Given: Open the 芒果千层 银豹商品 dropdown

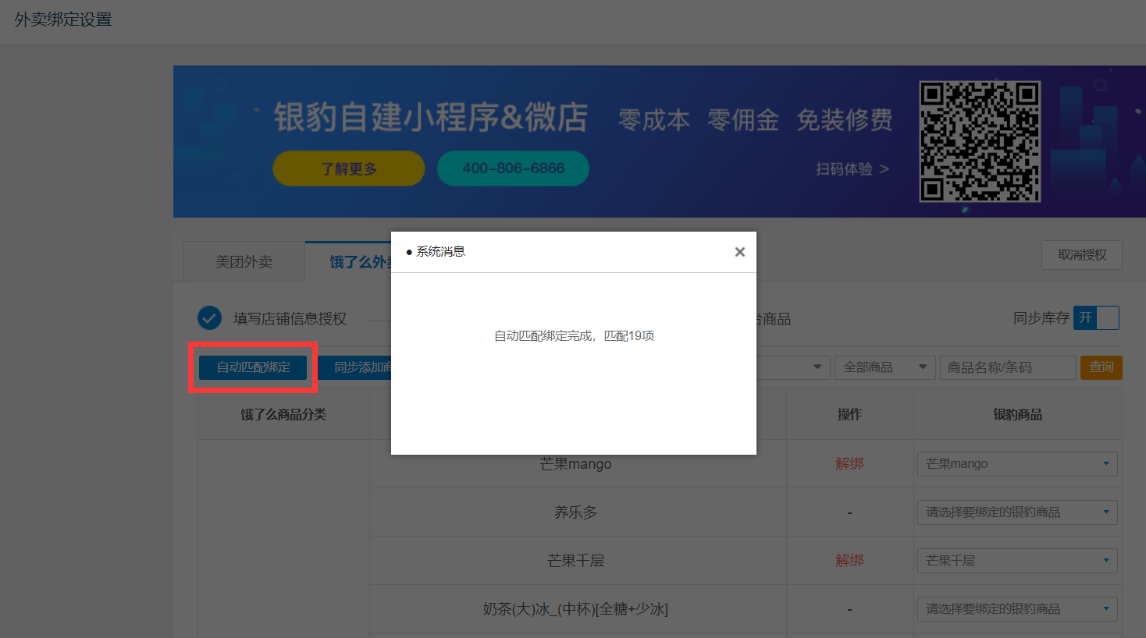Looking at the screenshot, I should [x=1017, y=561].
